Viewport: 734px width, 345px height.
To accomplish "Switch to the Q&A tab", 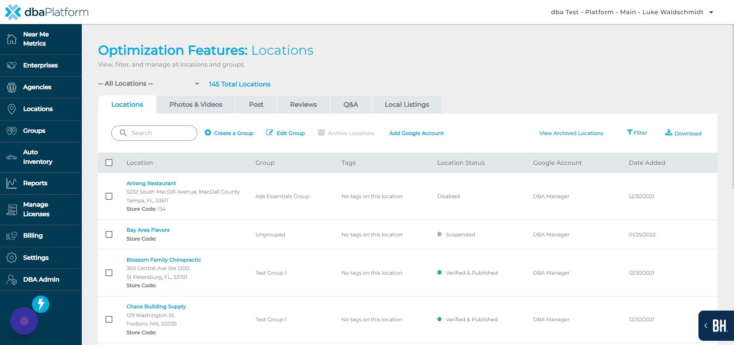I will point(351,105).
